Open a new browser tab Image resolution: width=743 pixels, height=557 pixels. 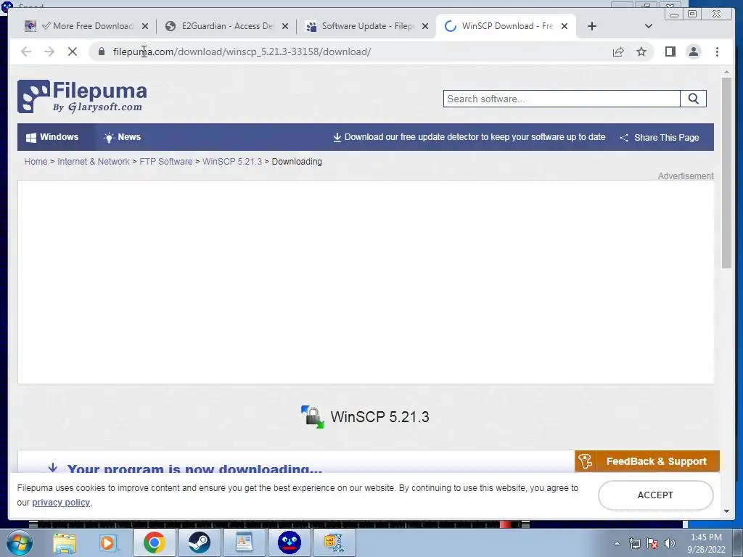coord(592,26)
